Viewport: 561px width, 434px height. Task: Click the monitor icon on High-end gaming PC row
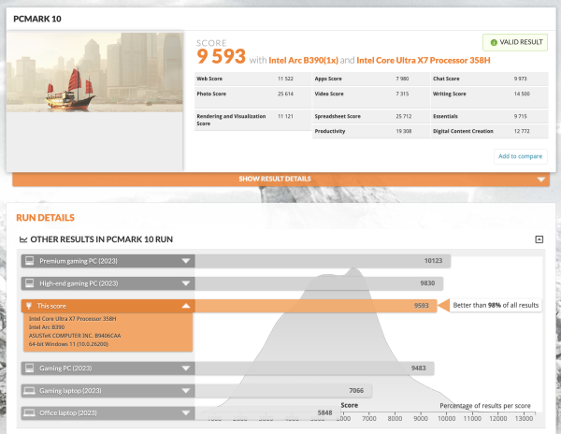30,283
